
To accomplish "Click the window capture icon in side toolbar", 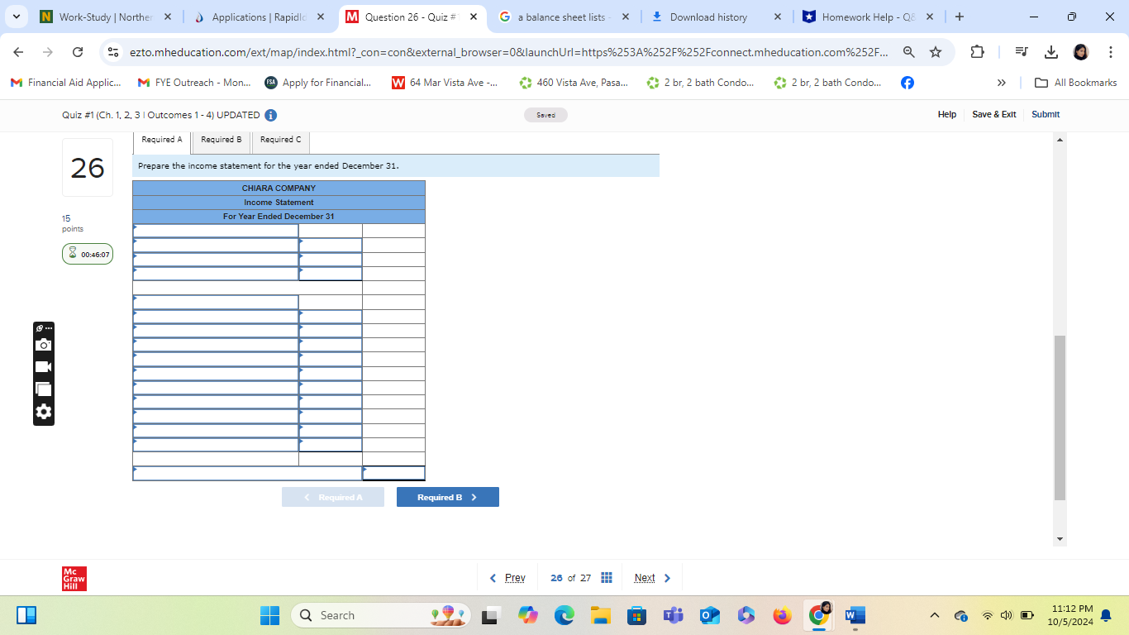I will pyautogui.click(x=44, y=389).
